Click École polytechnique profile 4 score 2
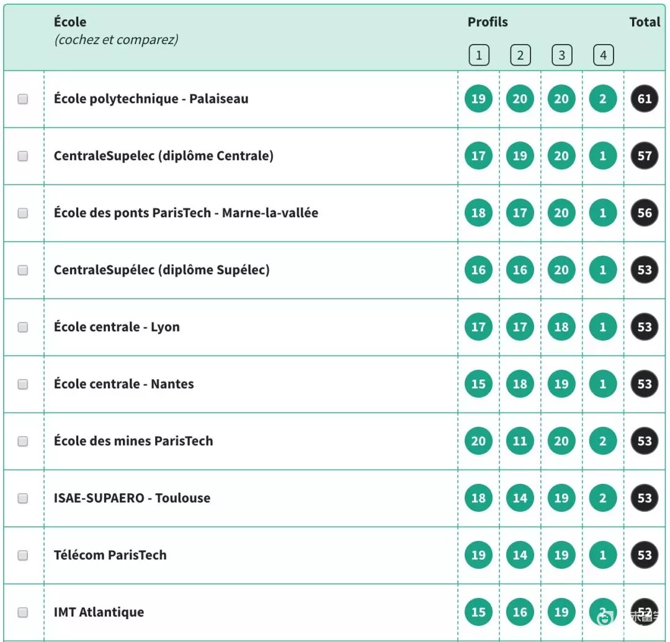Image resolution: width=670 pixels, height=642 pixels. pos(603,99)
